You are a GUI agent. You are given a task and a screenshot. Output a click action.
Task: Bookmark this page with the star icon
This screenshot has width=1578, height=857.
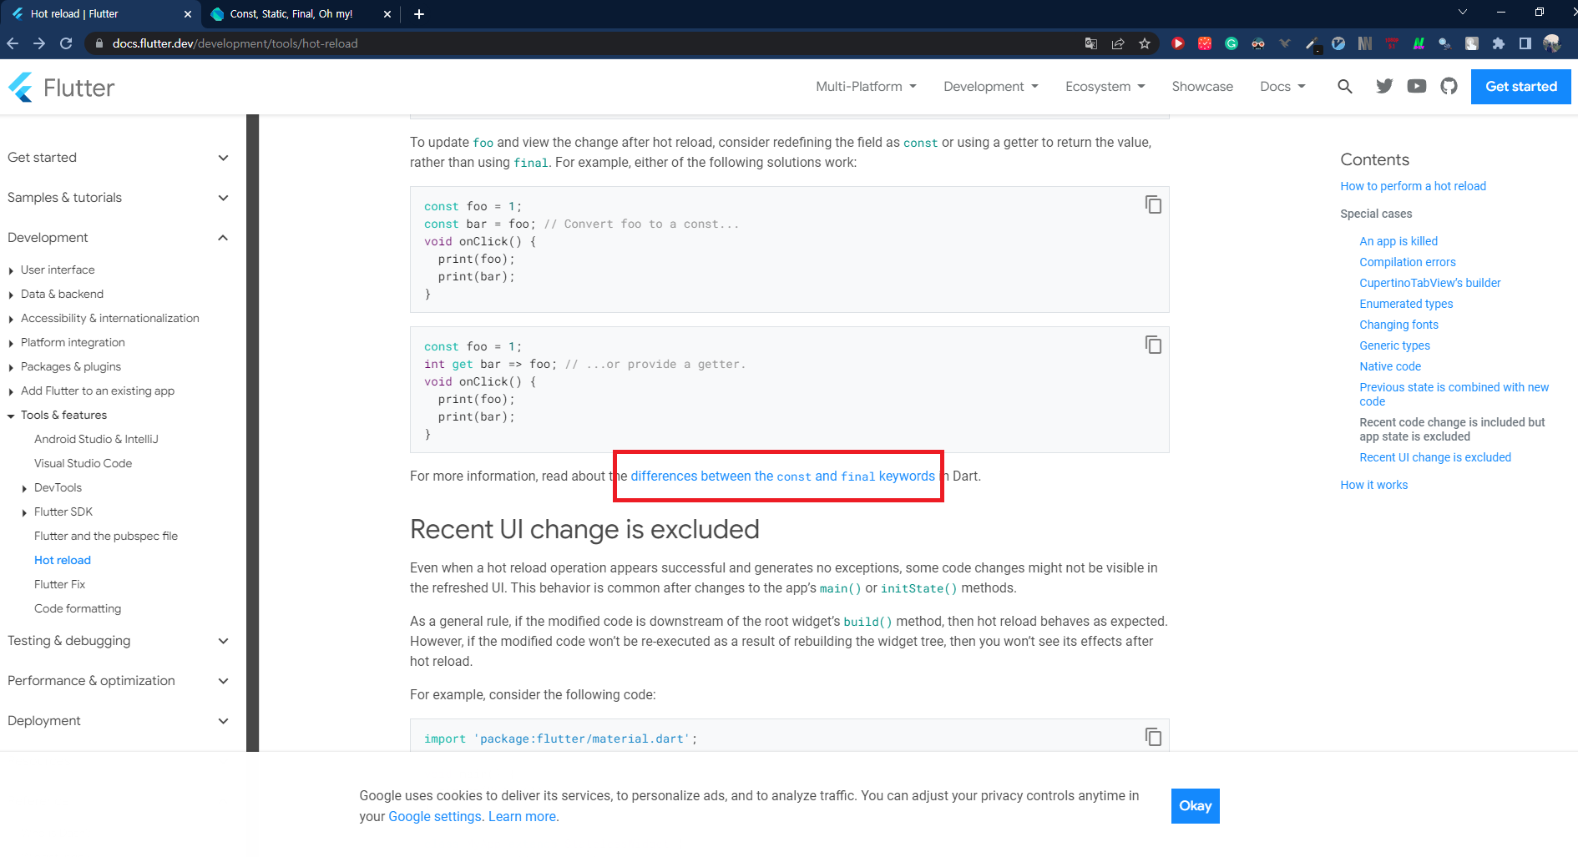click(x=1145, y=43)
